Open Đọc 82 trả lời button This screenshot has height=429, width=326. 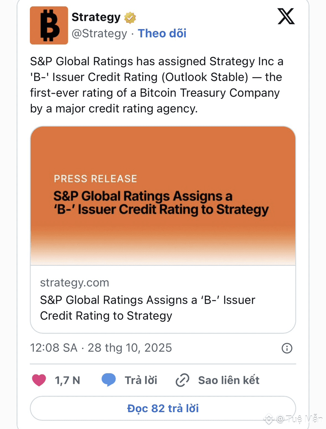tap(163, 408)
